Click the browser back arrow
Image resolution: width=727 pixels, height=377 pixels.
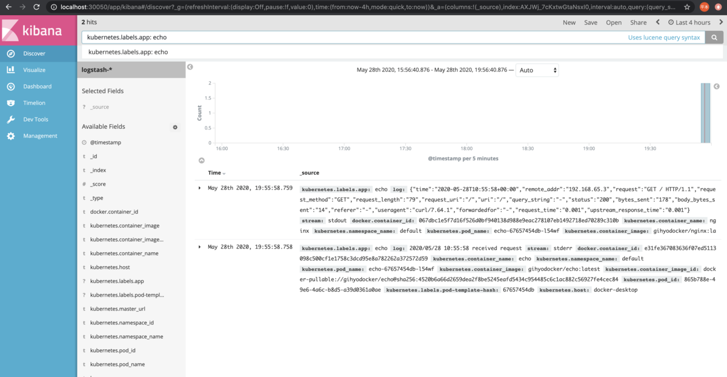pos(8,7)
